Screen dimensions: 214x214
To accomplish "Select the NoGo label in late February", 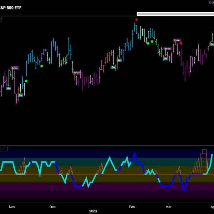I will tap(168, 49).
